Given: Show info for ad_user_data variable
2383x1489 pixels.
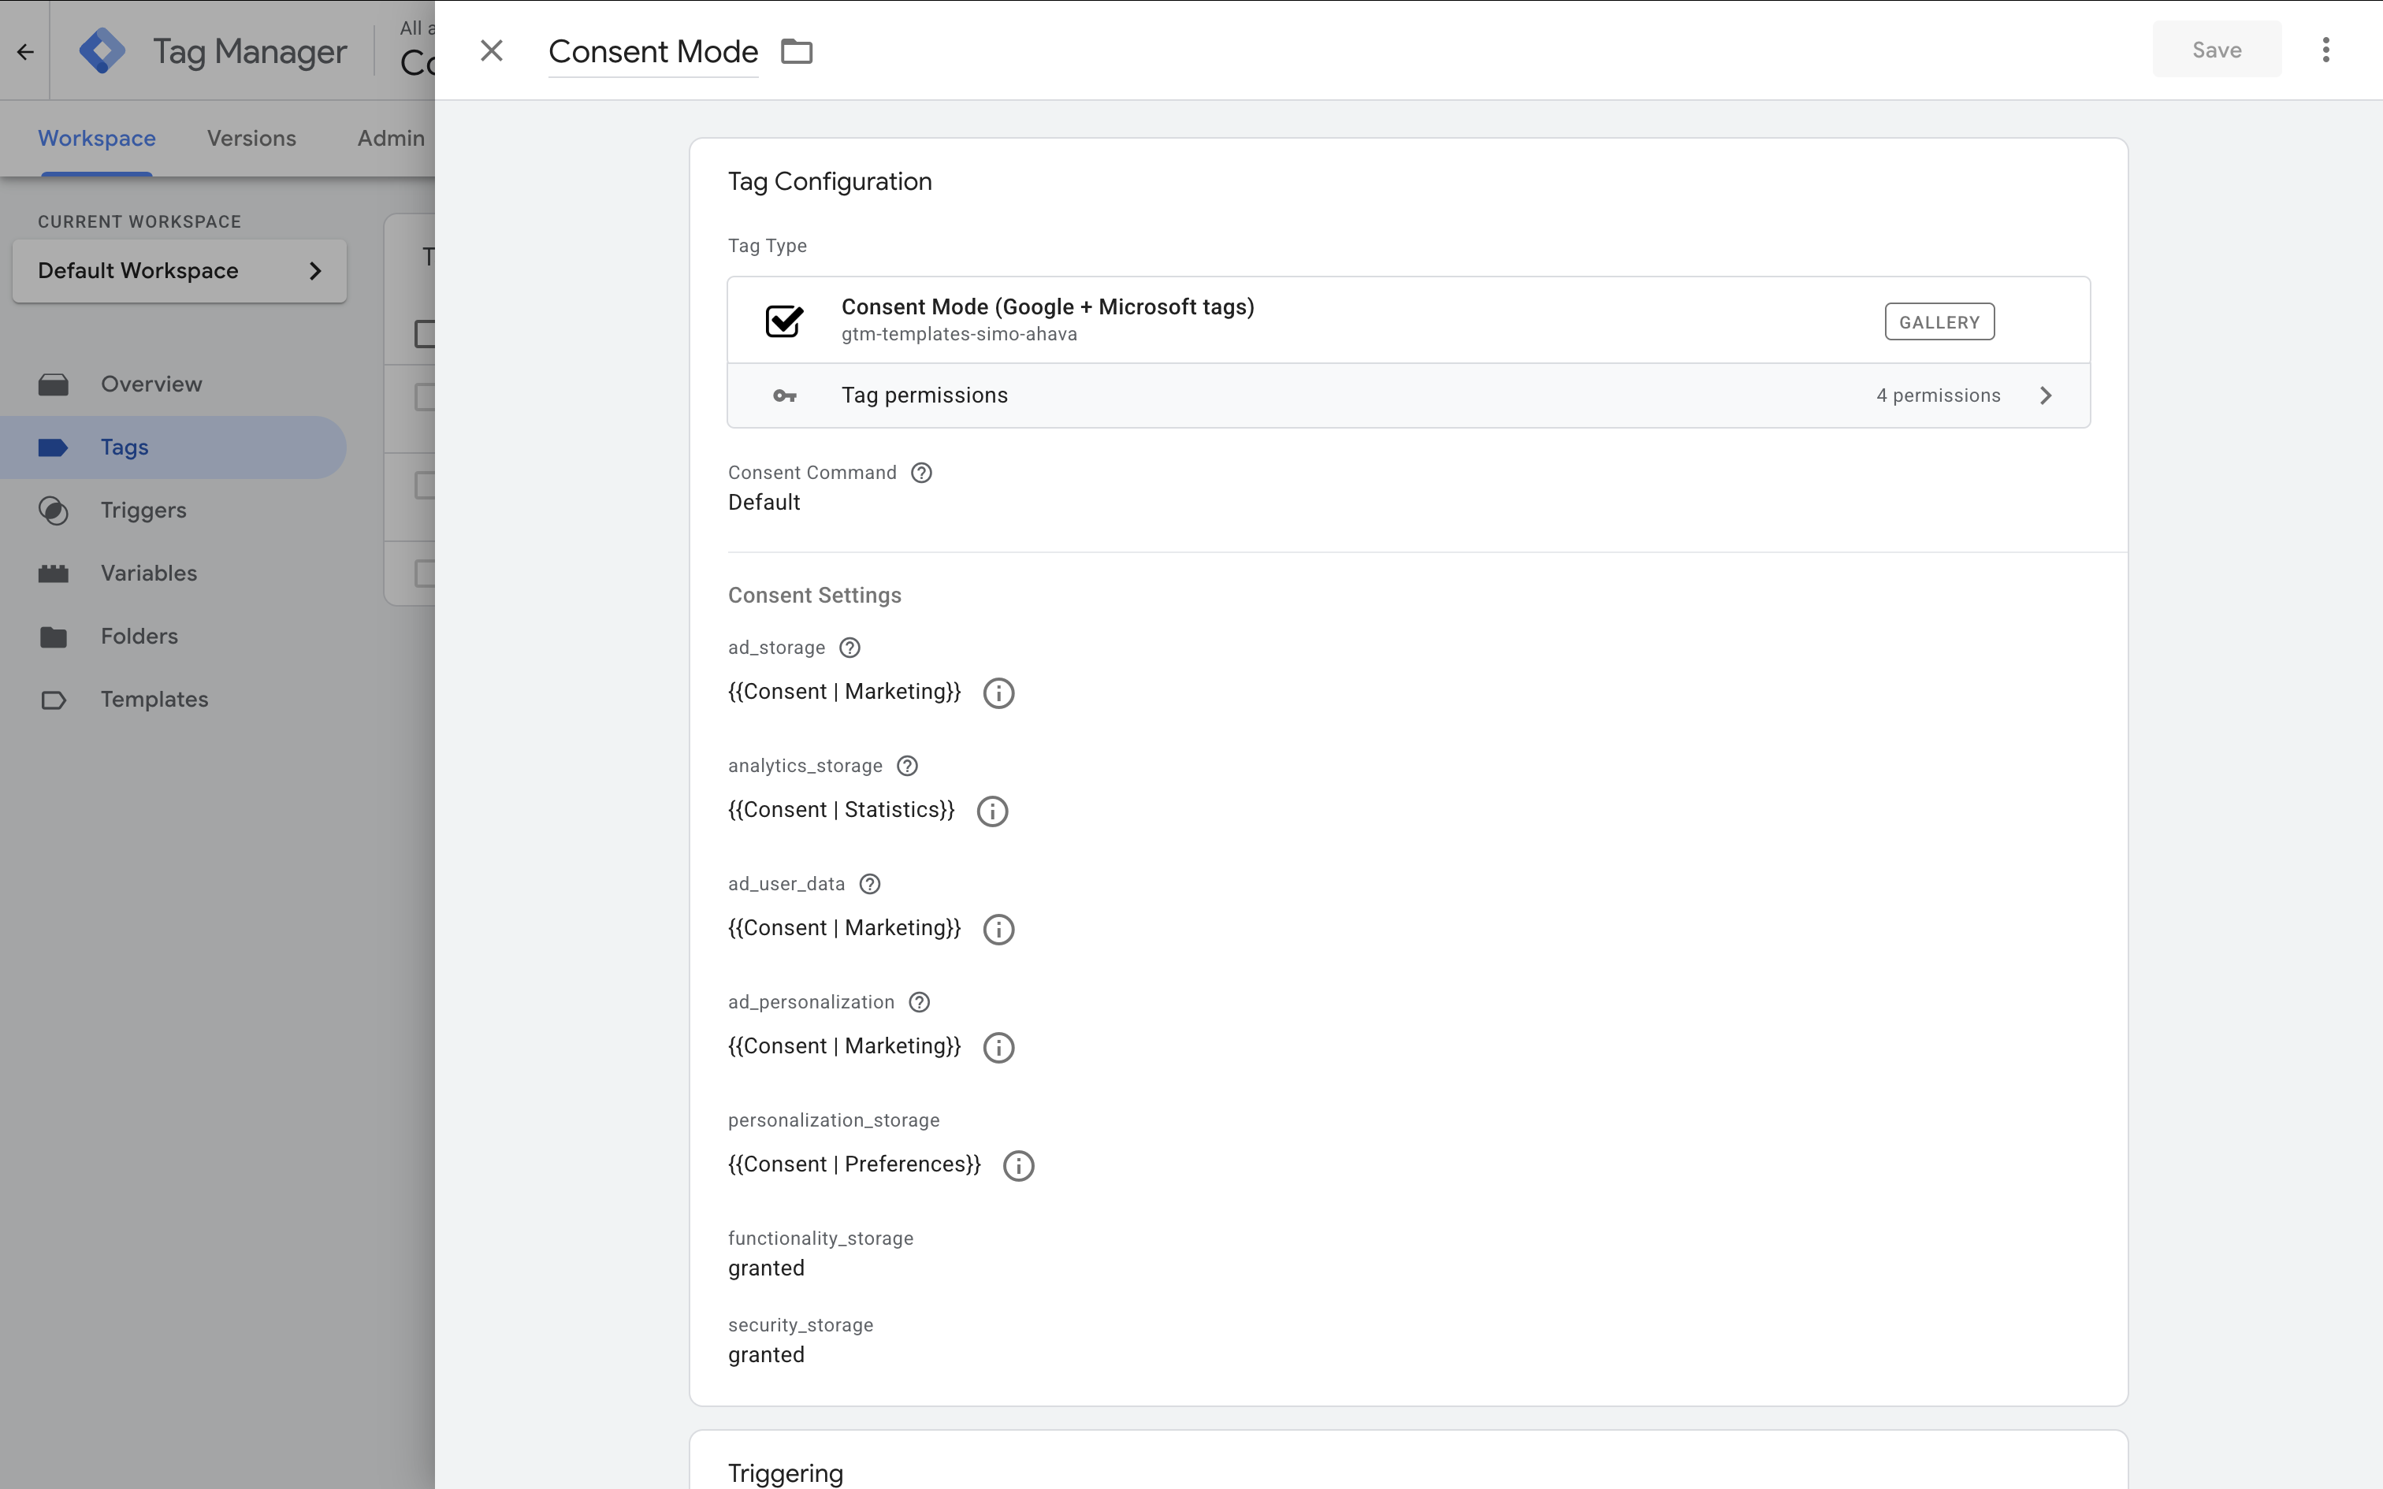Looking at the screenshot, I should pos(998,930).
